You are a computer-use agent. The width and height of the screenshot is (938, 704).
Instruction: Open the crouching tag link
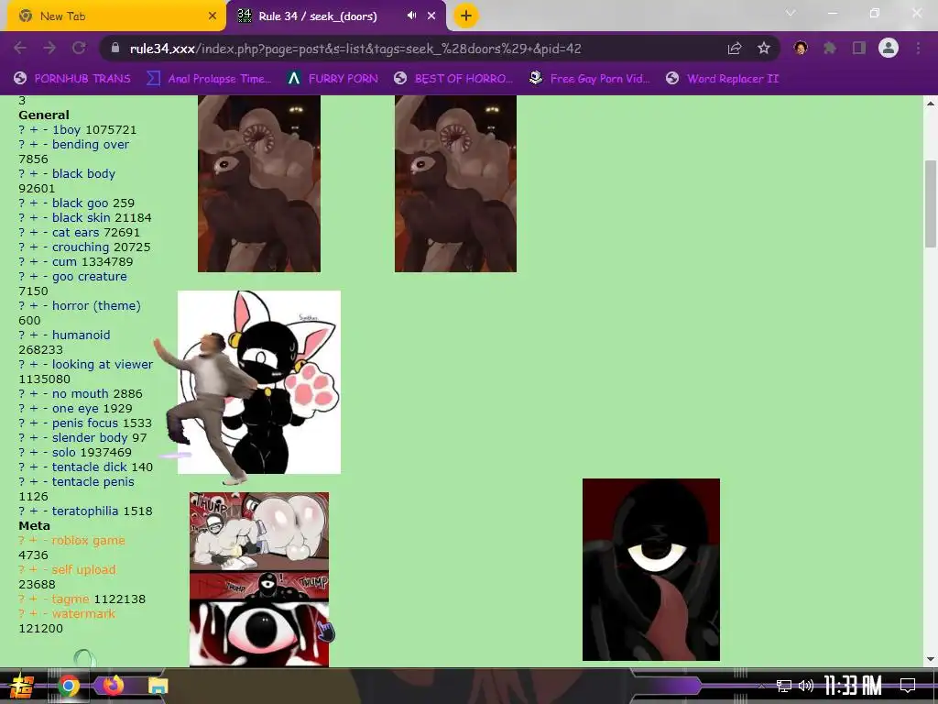[81, 247]
